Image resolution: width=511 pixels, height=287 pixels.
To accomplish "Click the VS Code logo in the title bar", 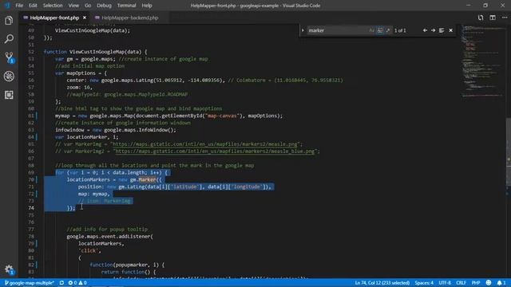I will coord(6,6).
